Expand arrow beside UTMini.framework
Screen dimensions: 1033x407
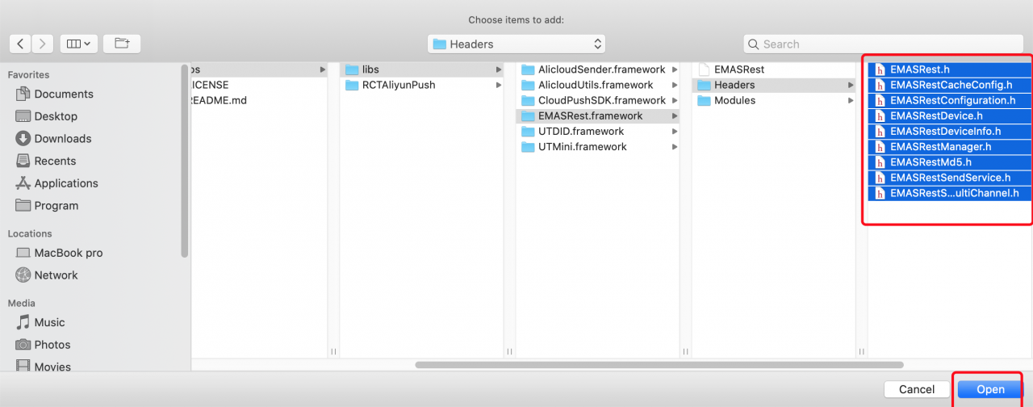pyautogui.click(x=675, y=147)
